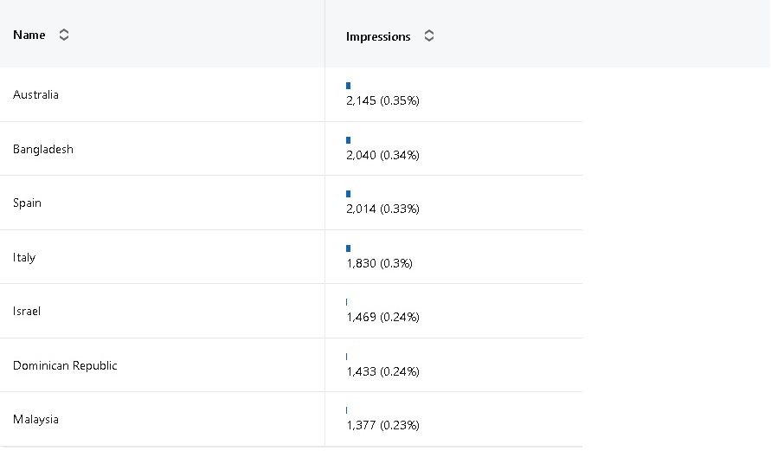This screenshot has width=771, height=451.
Task: Click Italy's impressions bar indicator
Action: (x=349, y=248)
